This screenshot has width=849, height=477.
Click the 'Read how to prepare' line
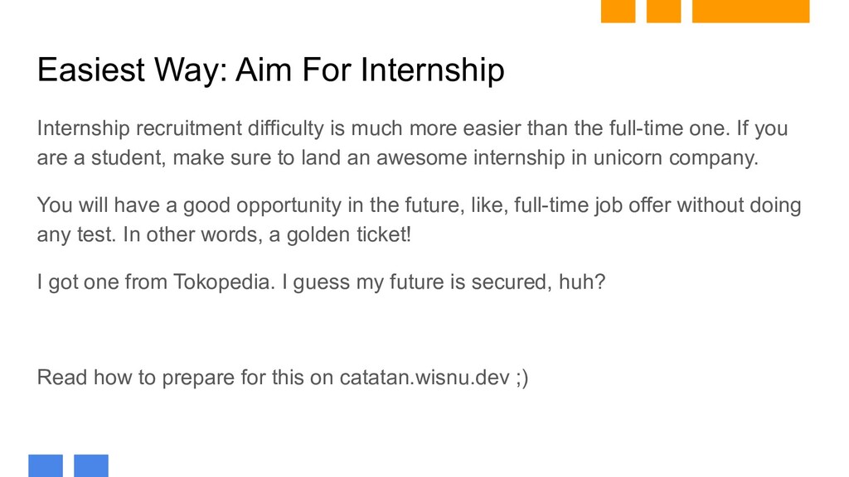point(283,378)
